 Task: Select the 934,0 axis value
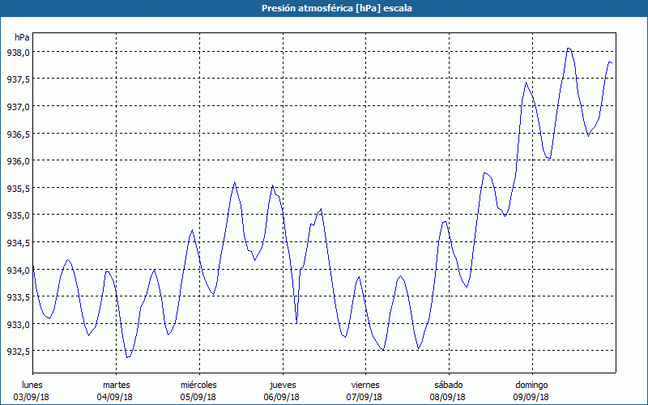tap(18, 270)
